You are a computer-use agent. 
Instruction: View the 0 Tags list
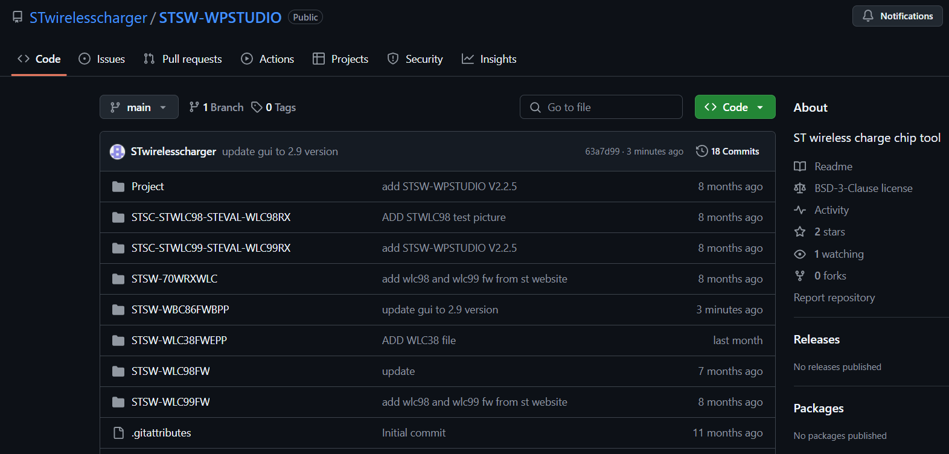[x=273, y=107]
